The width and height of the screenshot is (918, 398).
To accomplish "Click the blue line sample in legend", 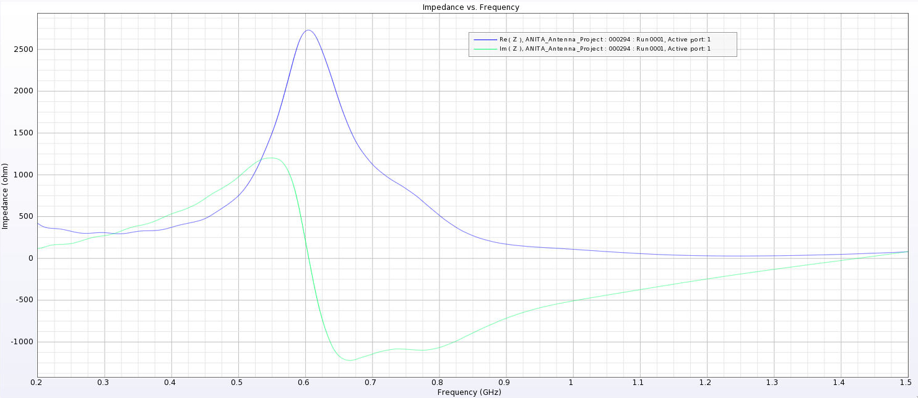I will pos(484,40).
